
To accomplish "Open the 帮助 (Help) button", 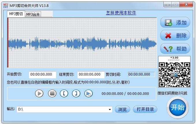I will coord(175,49).
